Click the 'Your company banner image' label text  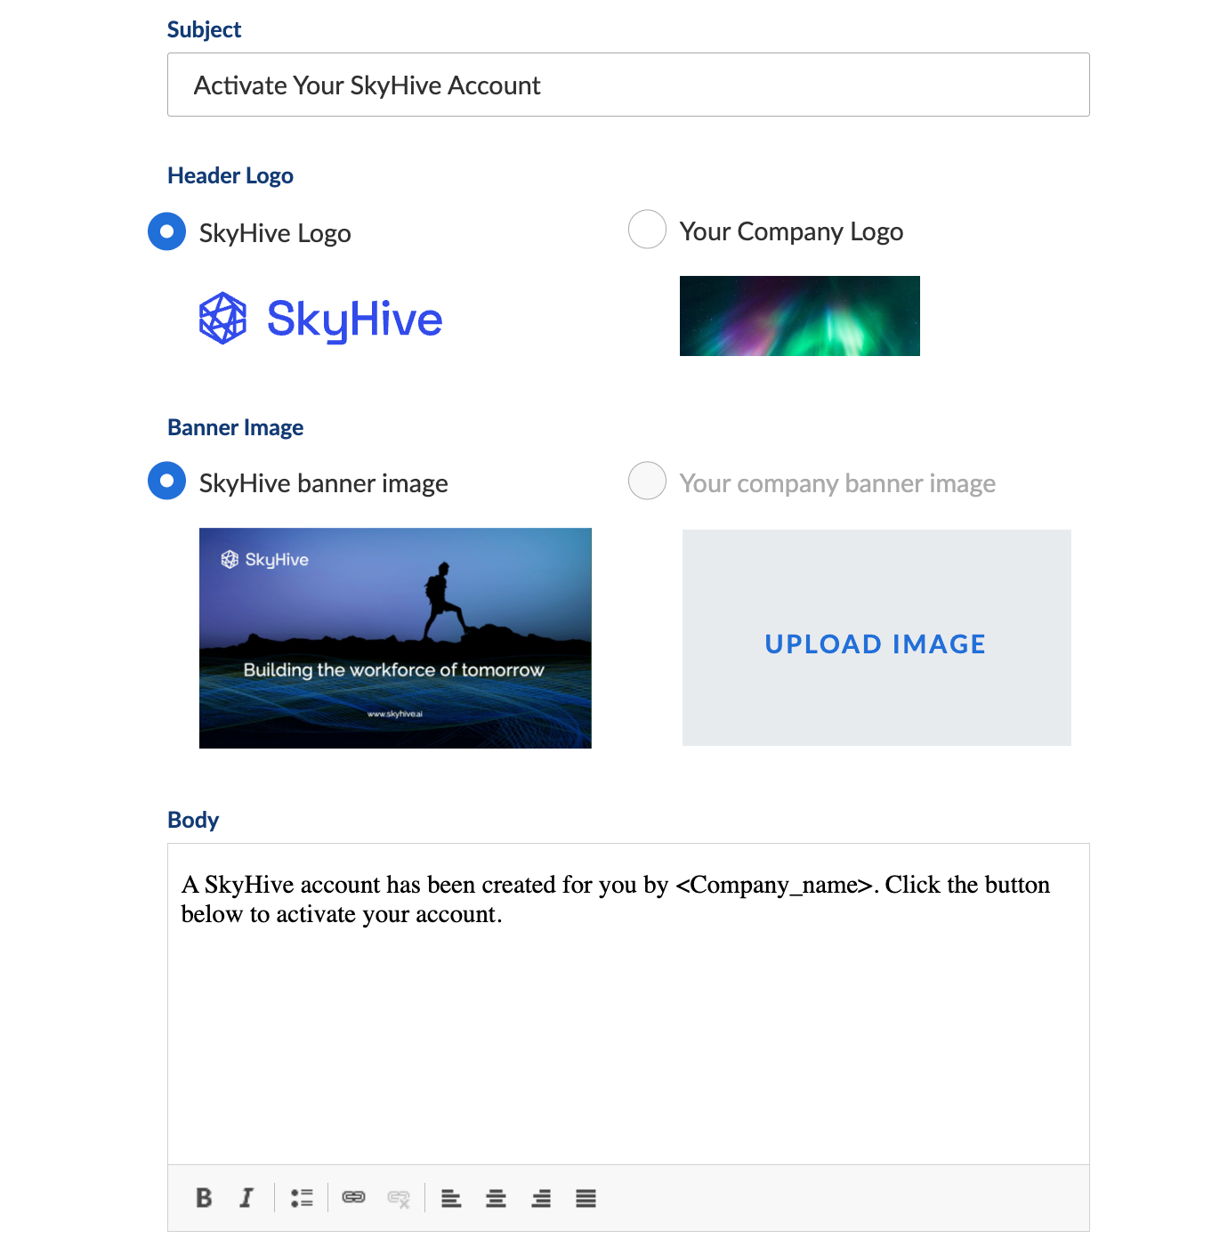pyautogui.click(x=837, y=483)
